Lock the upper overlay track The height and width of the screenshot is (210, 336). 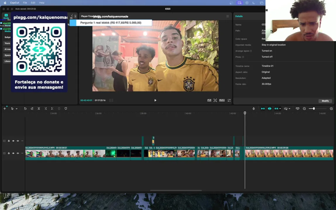pyautogui.click(x=9, y=141)
